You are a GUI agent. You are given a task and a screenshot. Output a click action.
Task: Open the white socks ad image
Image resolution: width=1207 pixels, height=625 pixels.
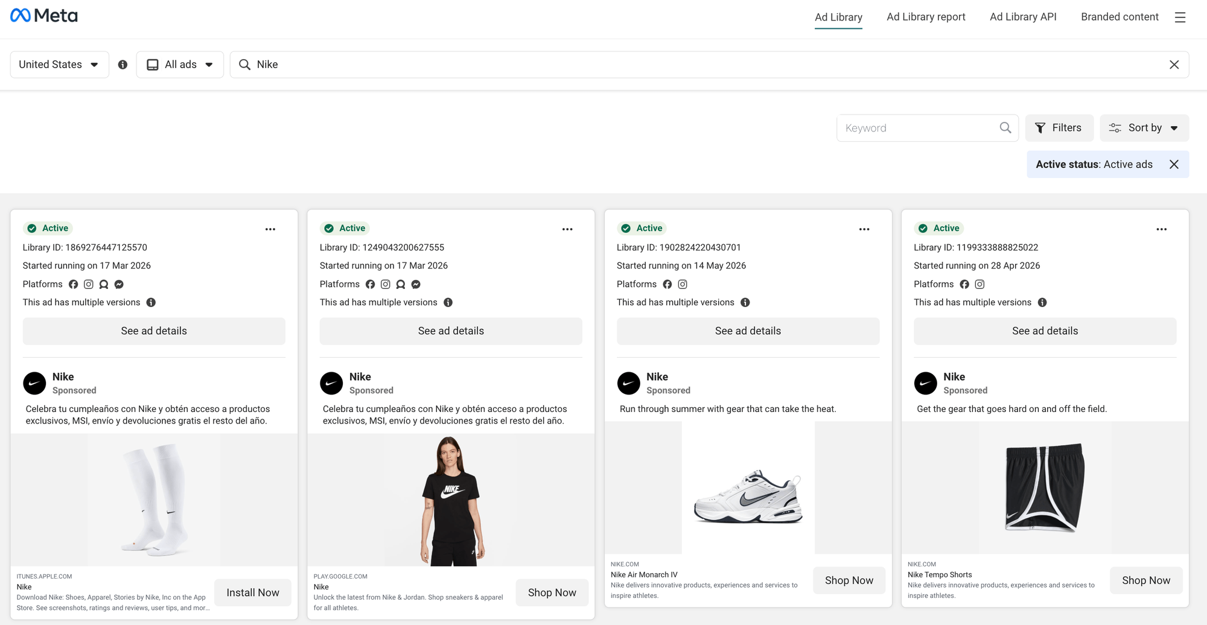(154, 500)
